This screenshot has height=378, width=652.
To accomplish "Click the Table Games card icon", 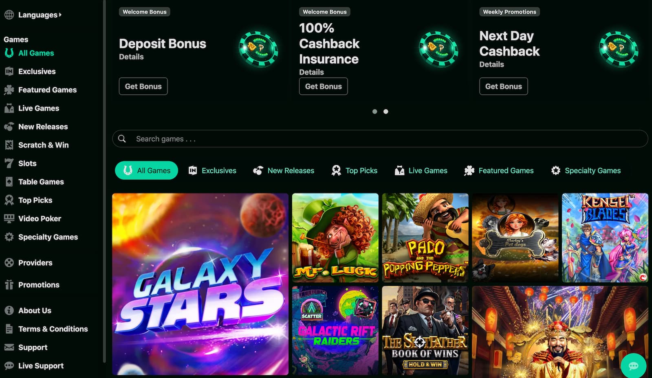I will tap(9, 182).
